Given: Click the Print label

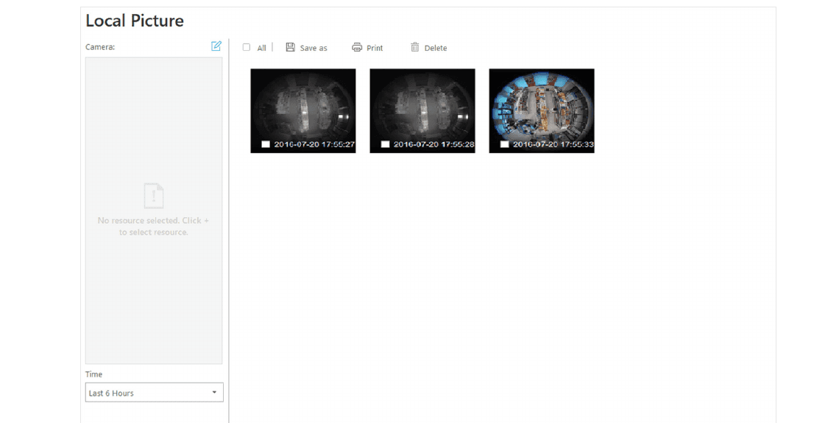Looking at the screenshot, I should click(375, 48).
